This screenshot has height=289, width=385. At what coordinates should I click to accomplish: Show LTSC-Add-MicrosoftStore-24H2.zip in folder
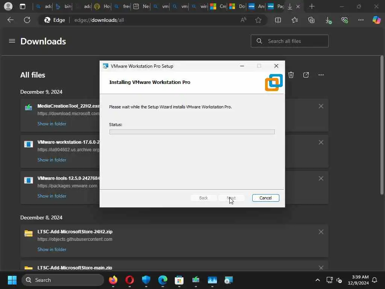point(52,249)
